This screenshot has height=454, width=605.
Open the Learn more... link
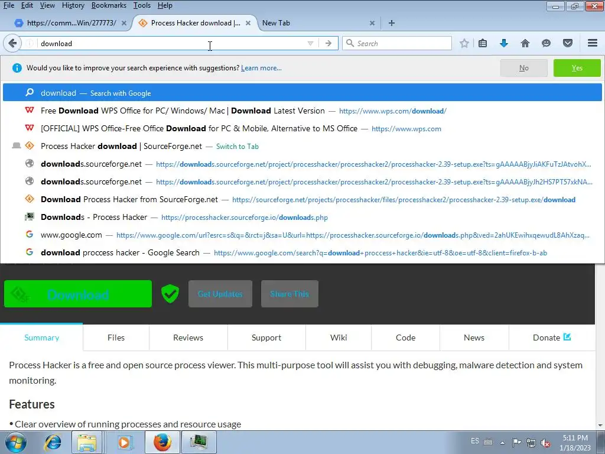(261, 68)
